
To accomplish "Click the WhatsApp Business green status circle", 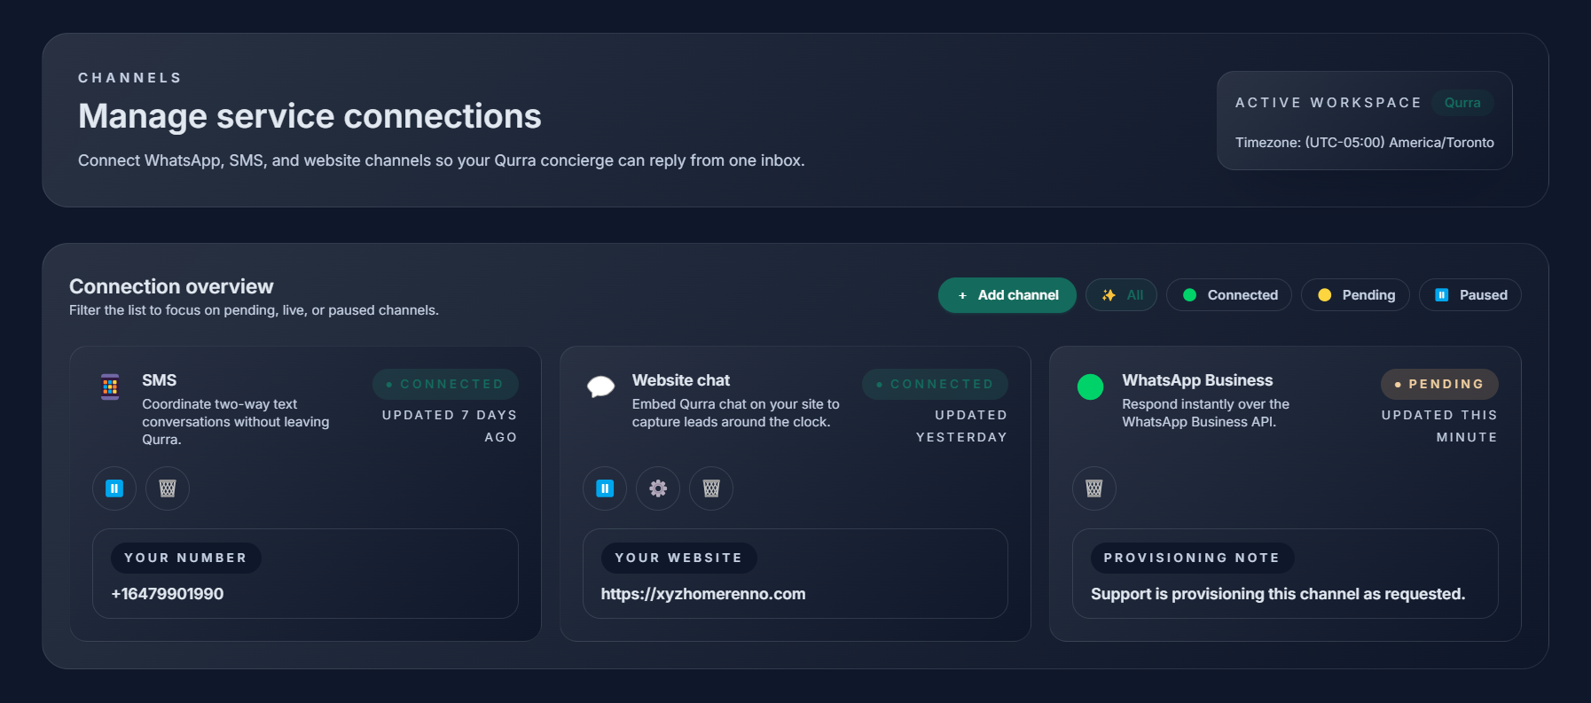I will [1091, 387].
